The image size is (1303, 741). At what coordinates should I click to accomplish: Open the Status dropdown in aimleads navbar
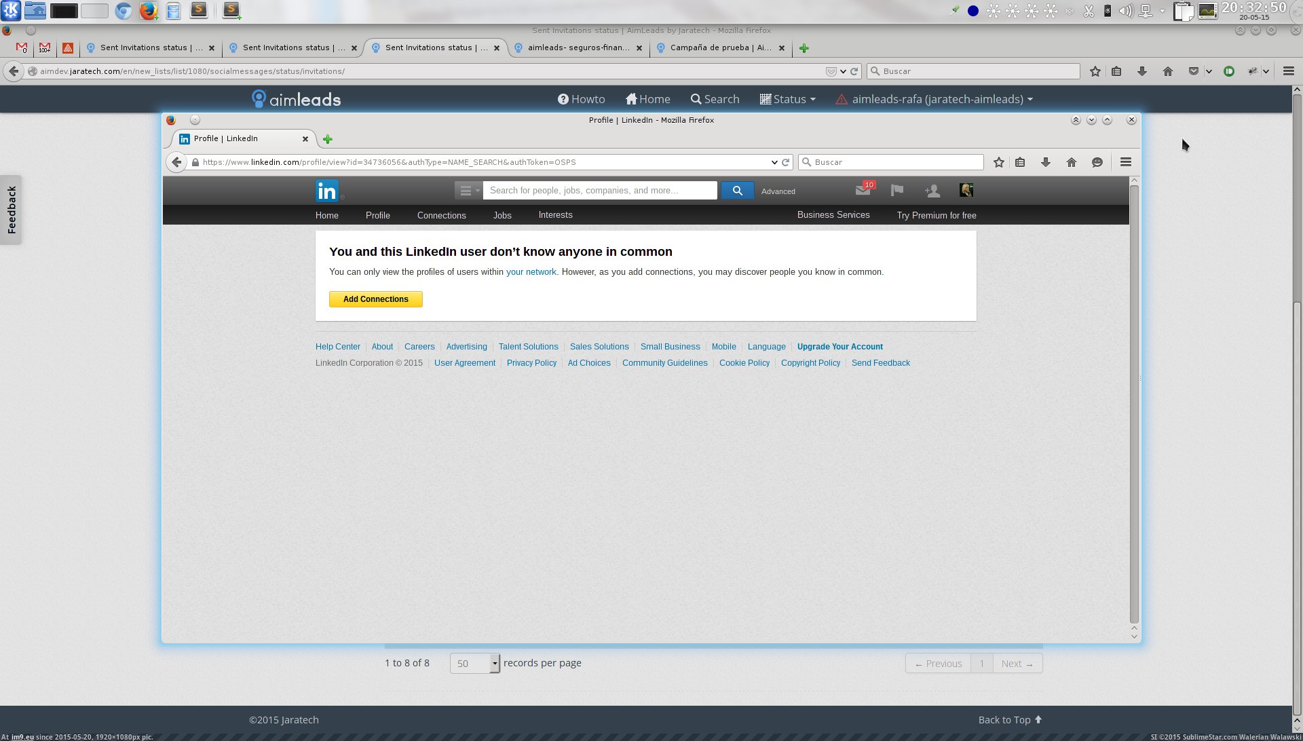787,99
